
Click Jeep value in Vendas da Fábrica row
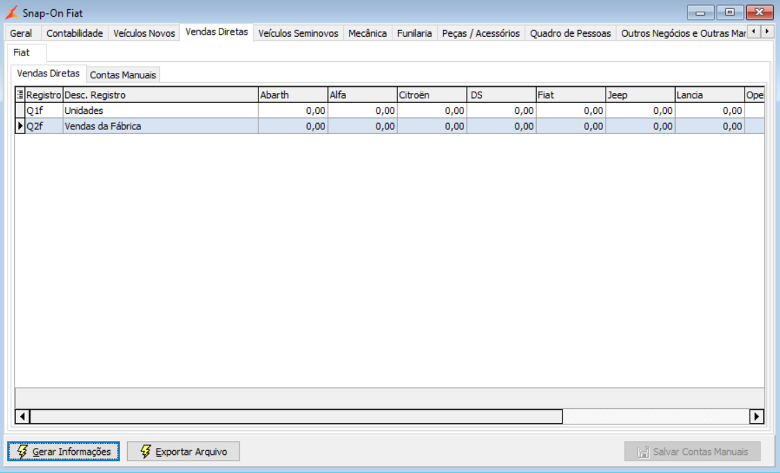click(640, 126)
